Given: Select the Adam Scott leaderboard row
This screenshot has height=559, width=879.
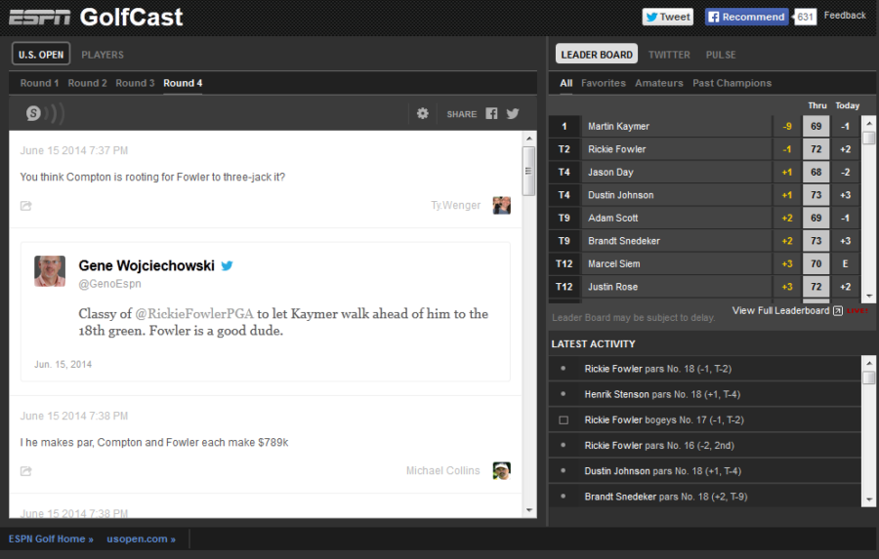Looking at the screenshot, I should coord(704,219).
